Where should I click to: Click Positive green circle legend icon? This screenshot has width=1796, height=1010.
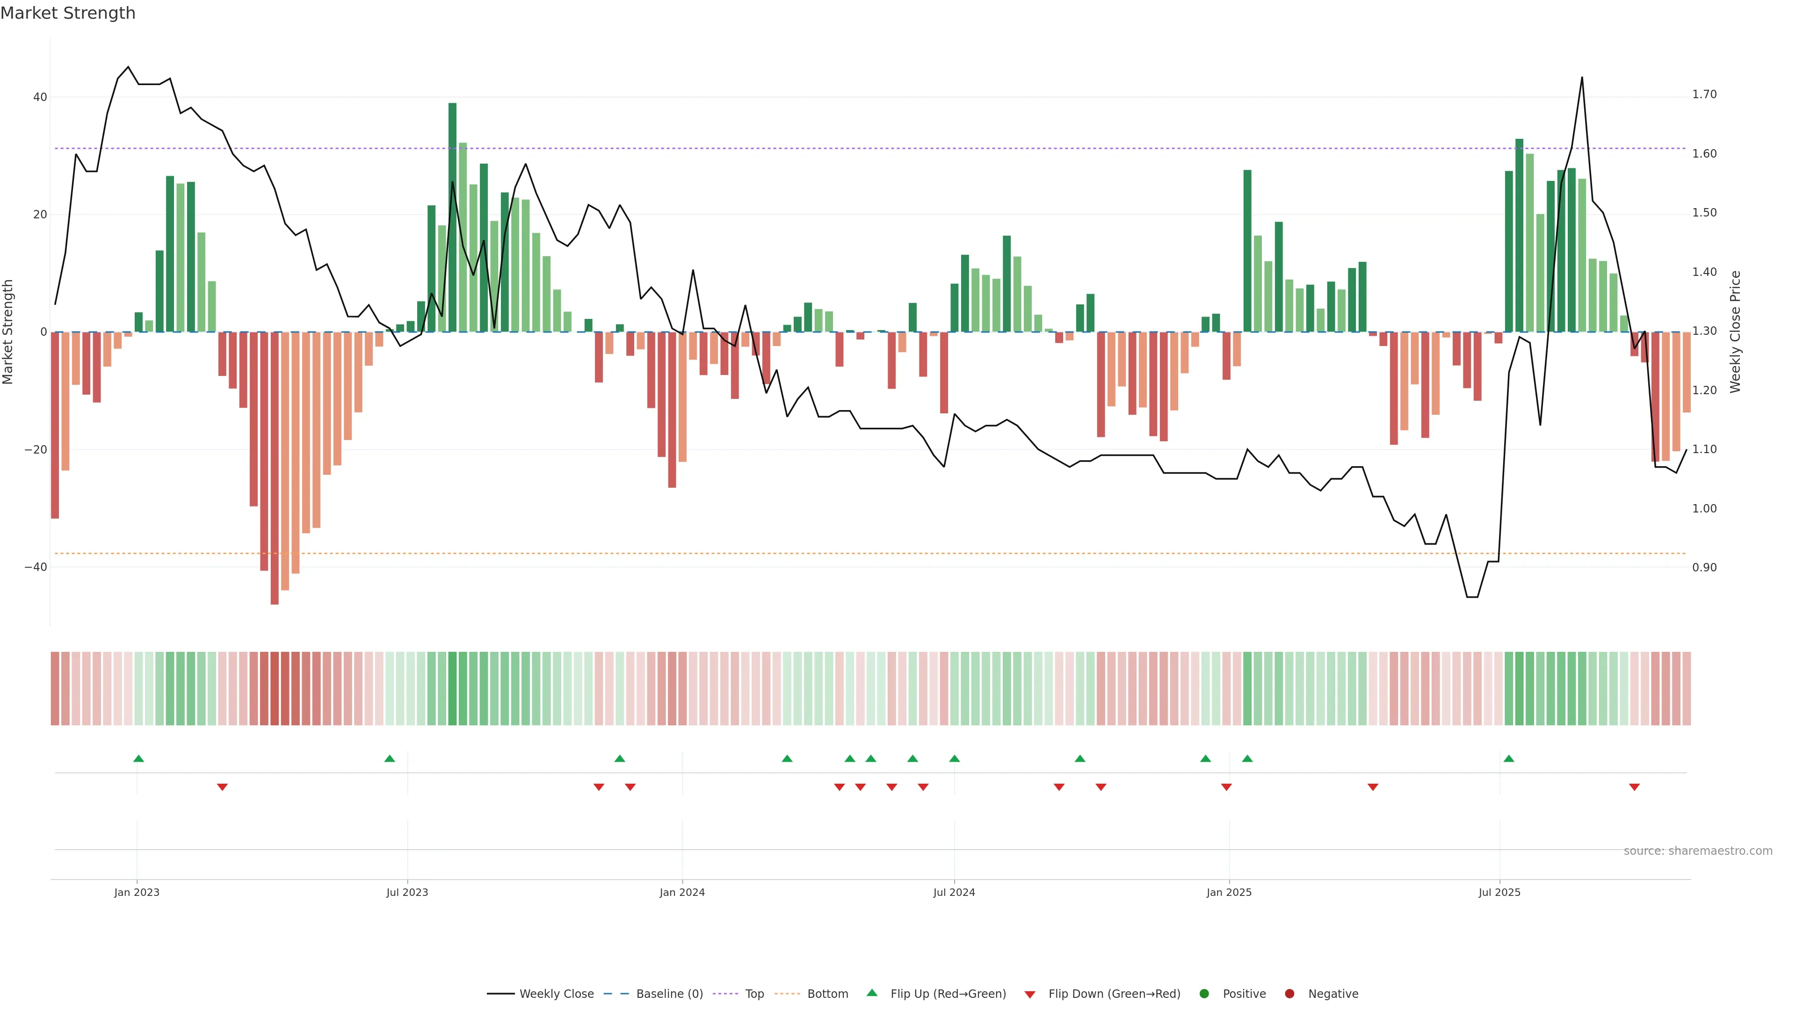click(1204, 994)
